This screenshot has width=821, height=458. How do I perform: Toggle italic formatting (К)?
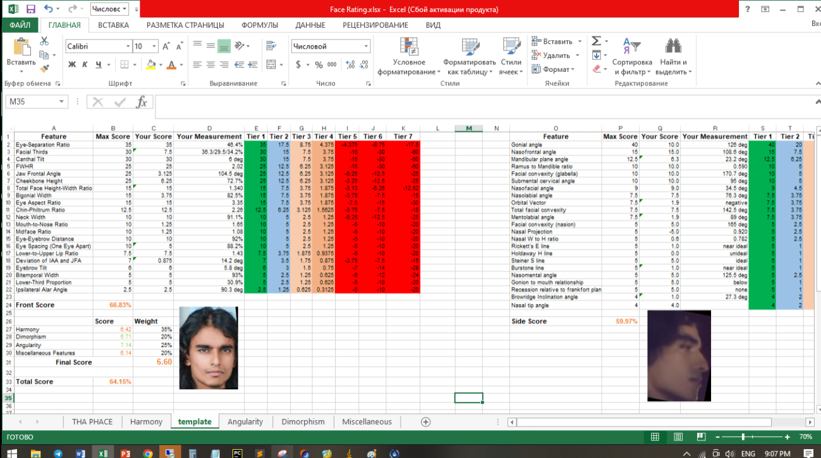click(x=85, y=64)
